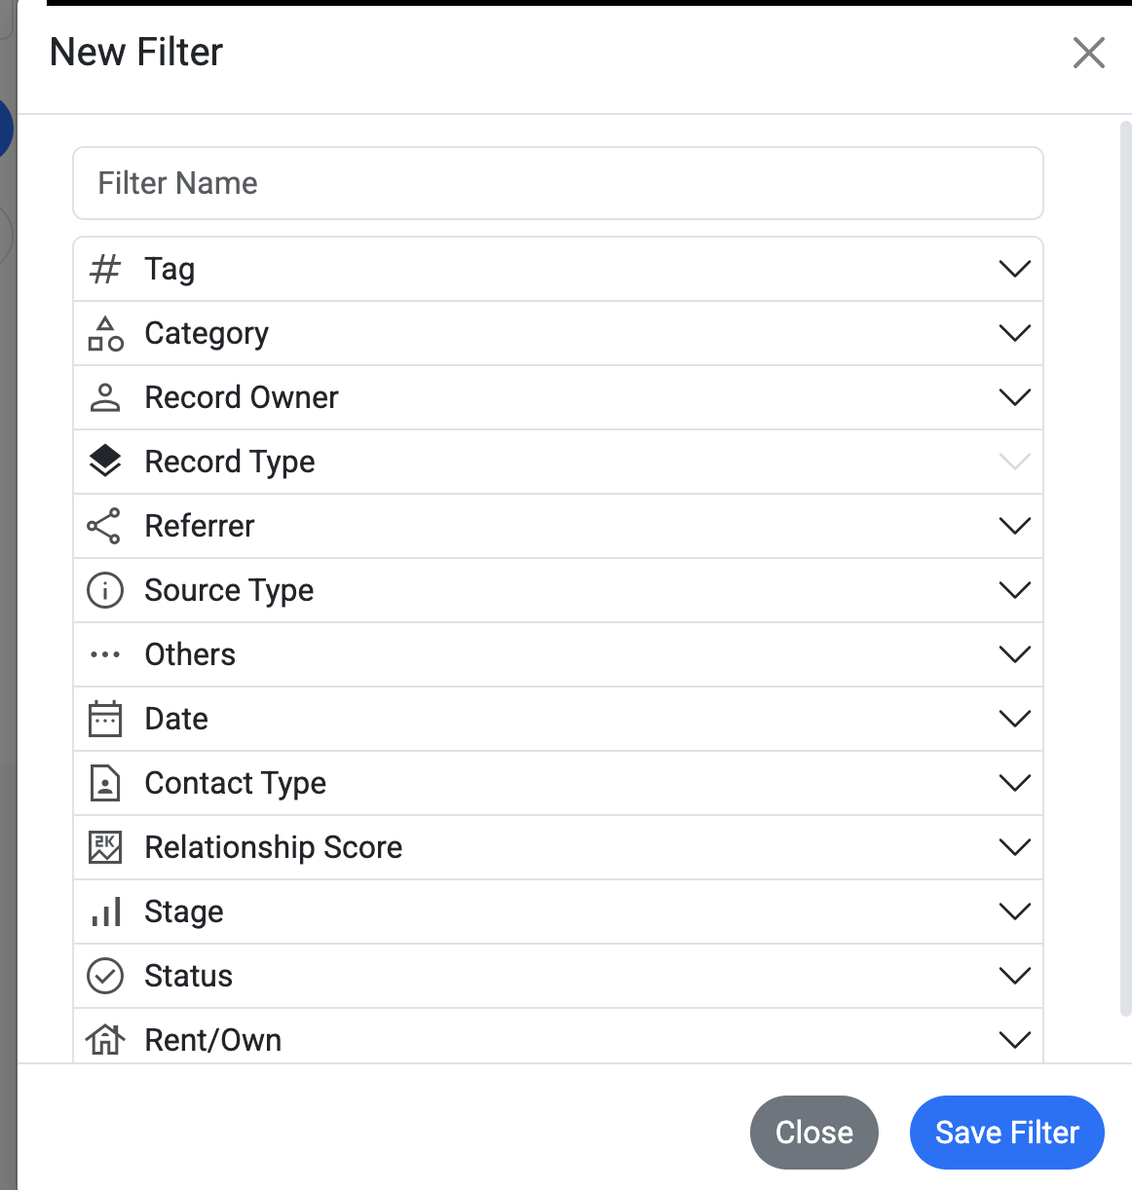The width and height of the screenshot is (1132, 1190).
Task: Click the Status checkmark circle icon
Action: click(105, 976)
